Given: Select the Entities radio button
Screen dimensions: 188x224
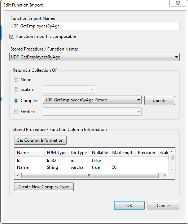Looking at the screenshot, I should point(16,112).
